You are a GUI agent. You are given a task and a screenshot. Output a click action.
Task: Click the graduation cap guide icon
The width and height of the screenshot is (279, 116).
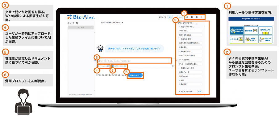pos(187,17)
